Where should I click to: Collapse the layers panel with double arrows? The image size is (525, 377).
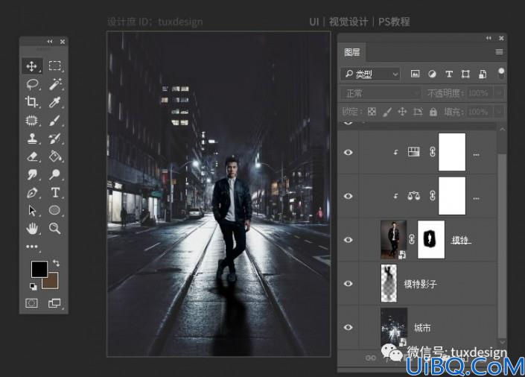[x=489, y=38]
